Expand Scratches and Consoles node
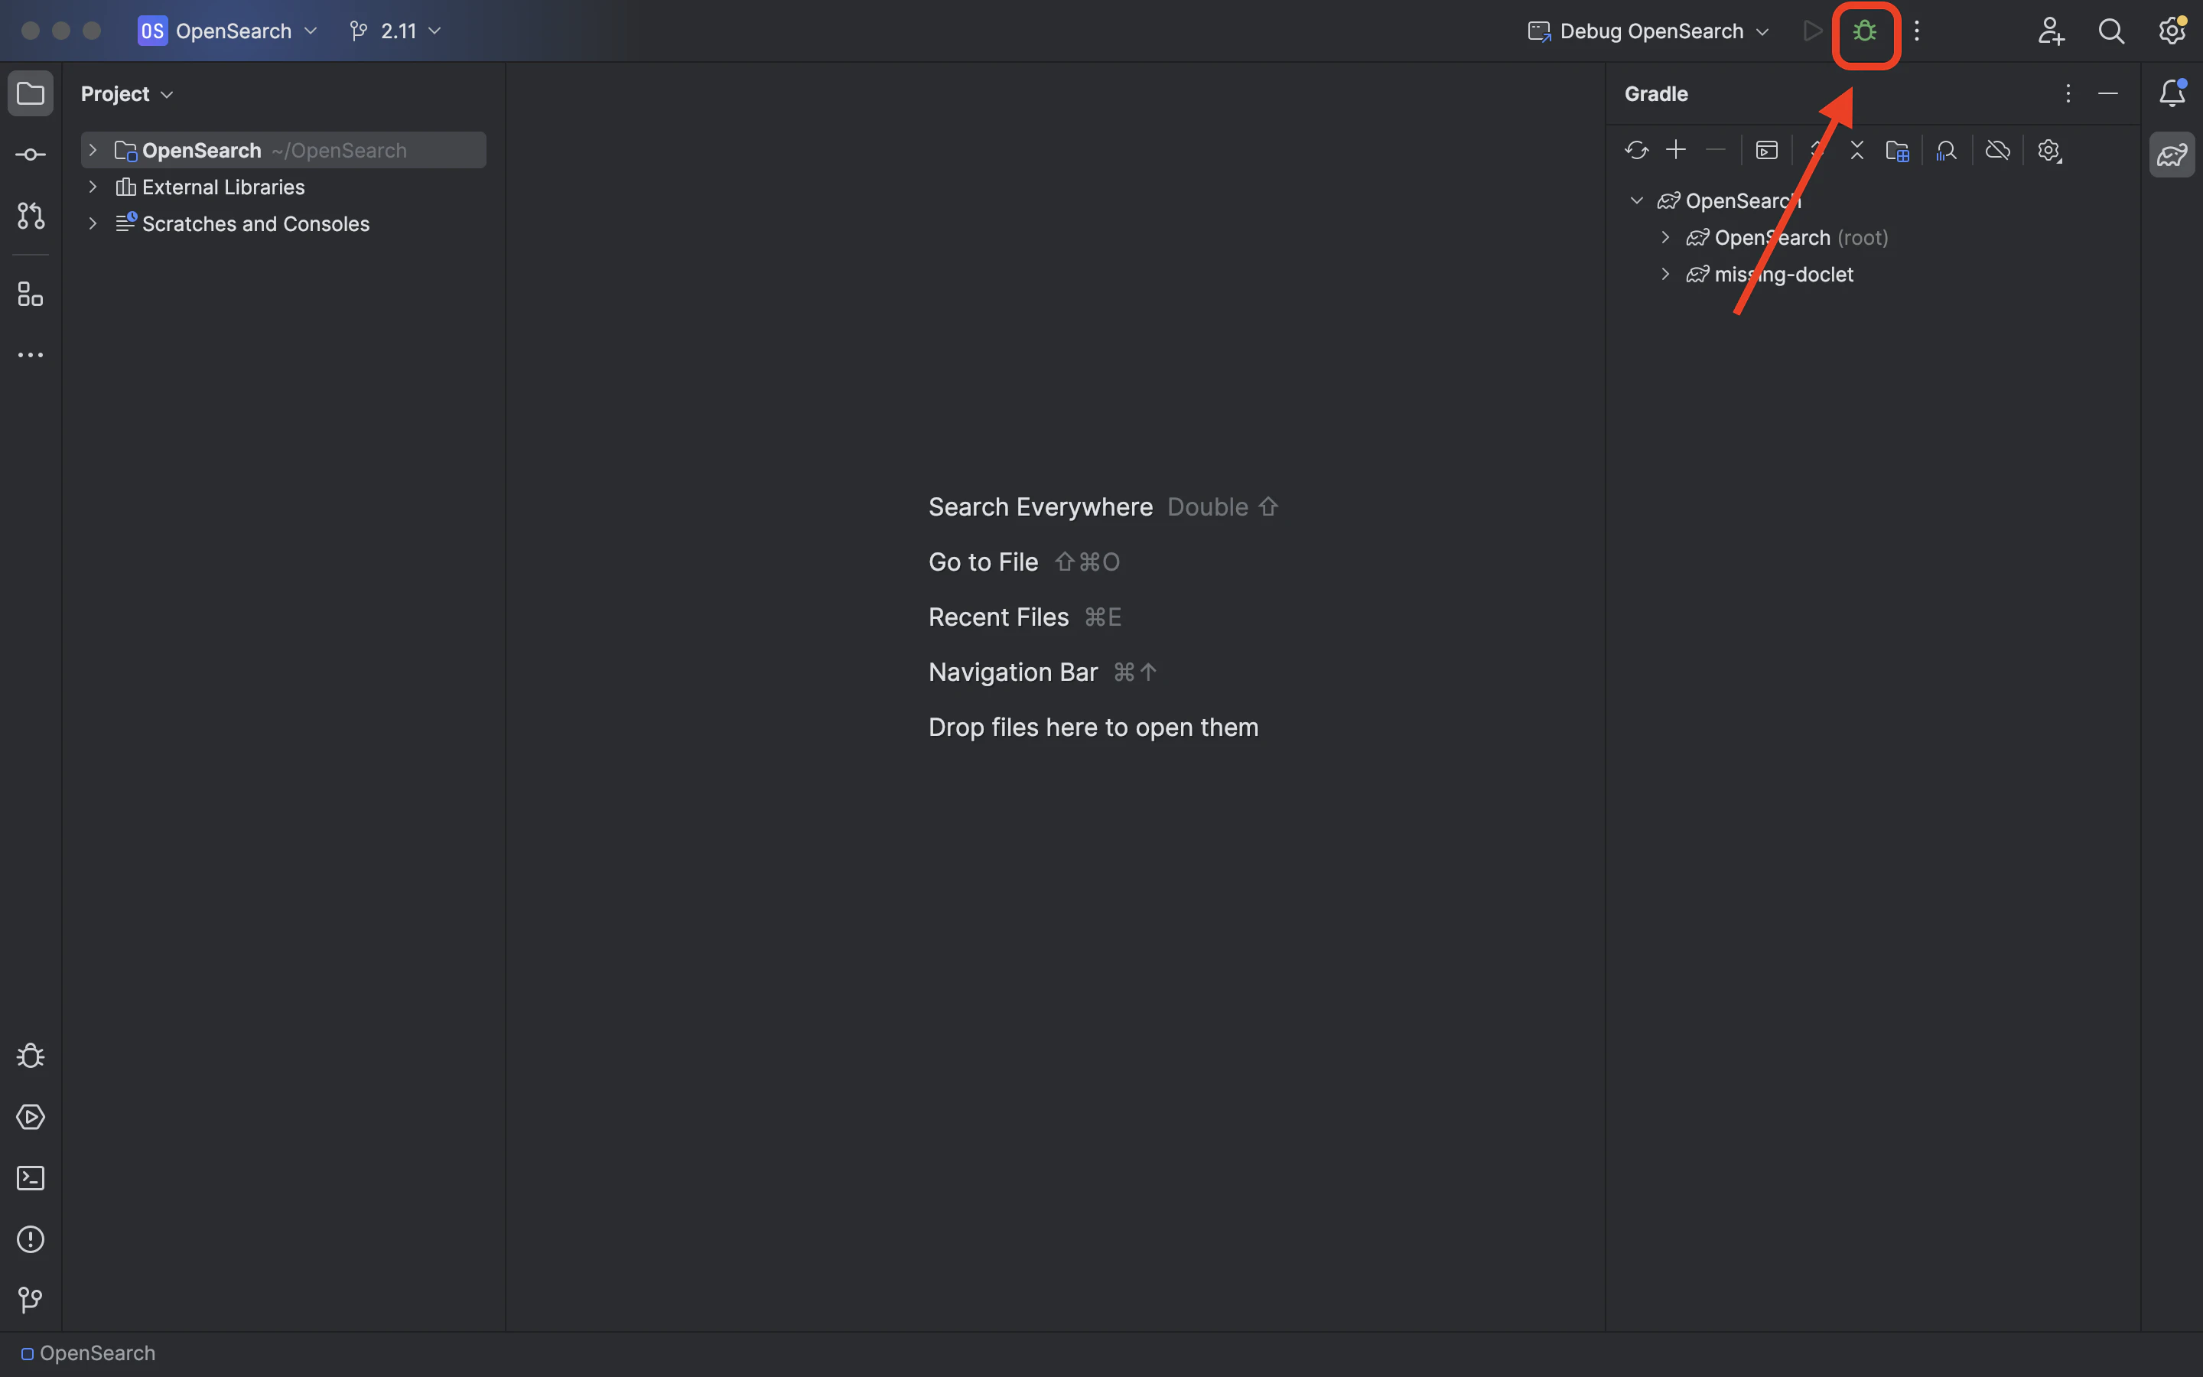Viewport: 2203px width, 1377px height. click(x=92, y=224)
